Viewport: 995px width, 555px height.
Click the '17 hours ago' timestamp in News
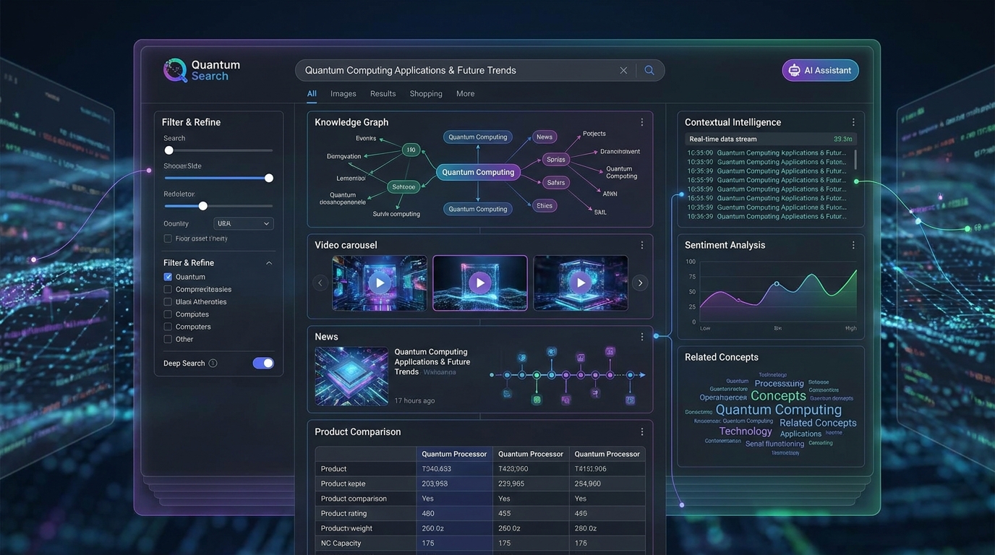click(x=415, y=400)
